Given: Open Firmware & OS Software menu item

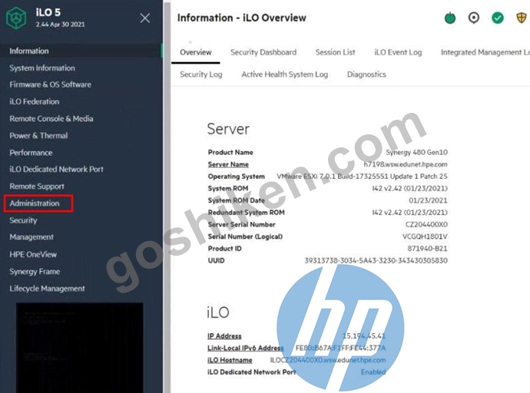Looking at the screenshot, I should pyautogui.click(x=51, y=84).
